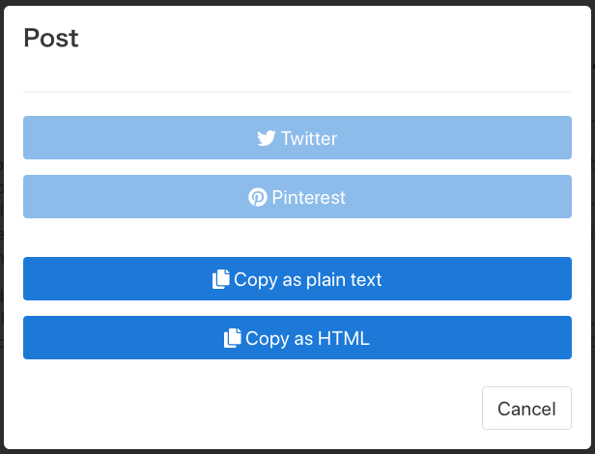Click the left end of Copy as HTML button
595x454 pixels.
point(38,337)
